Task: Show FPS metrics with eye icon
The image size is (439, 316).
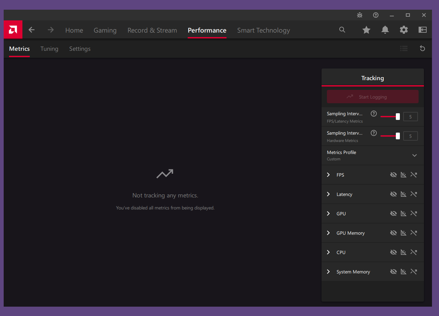Action: (393, 175)
